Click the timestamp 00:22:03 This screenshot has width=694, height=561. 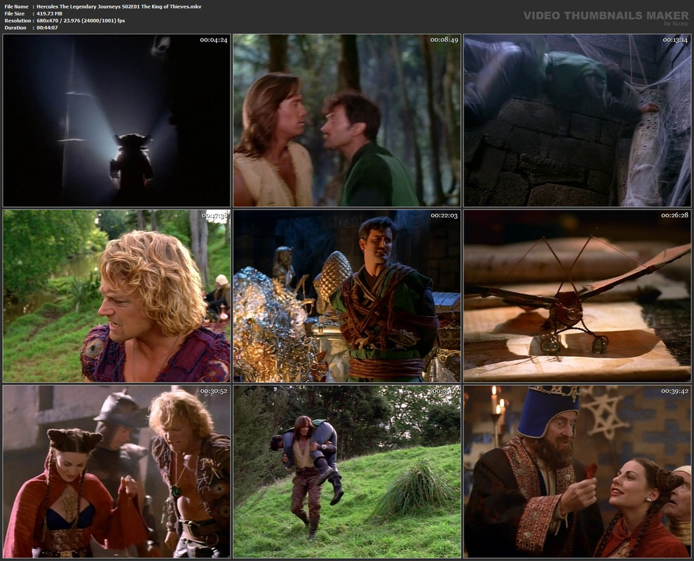coord(444,215)
